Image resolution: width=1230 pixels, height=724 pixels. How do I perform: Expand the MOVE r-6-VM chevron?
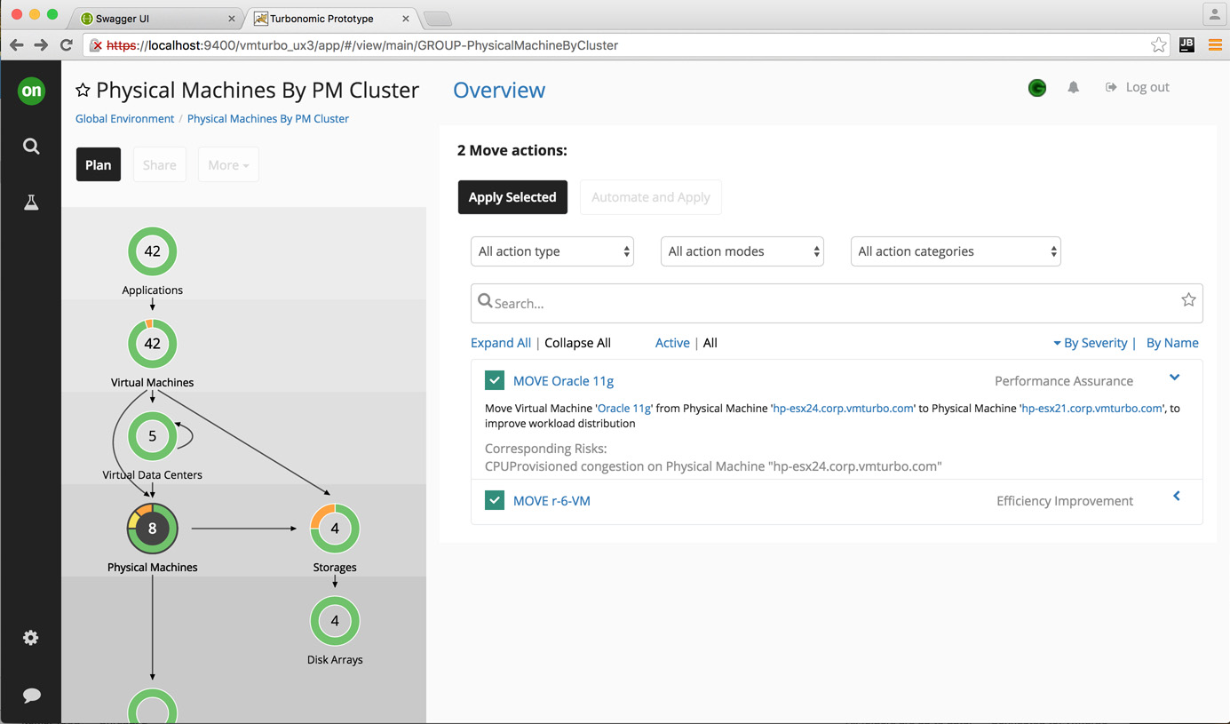click(1177, 496)
